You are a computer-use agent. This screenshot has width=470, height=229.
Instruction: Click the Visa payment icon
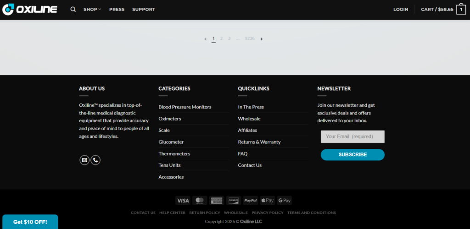coord(183,201)
